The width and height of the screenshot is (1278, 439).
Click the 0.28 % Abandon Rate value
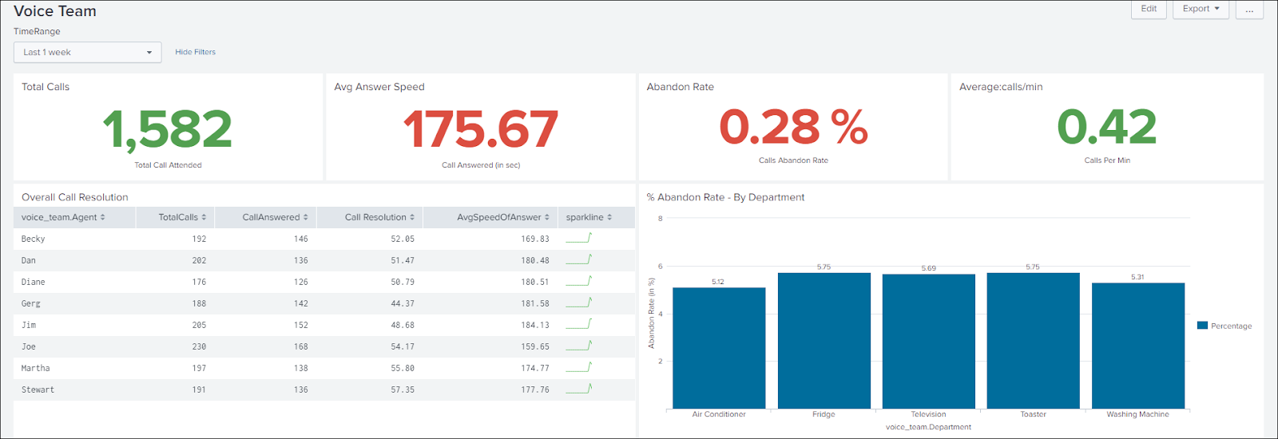click(x=793, y=127)
